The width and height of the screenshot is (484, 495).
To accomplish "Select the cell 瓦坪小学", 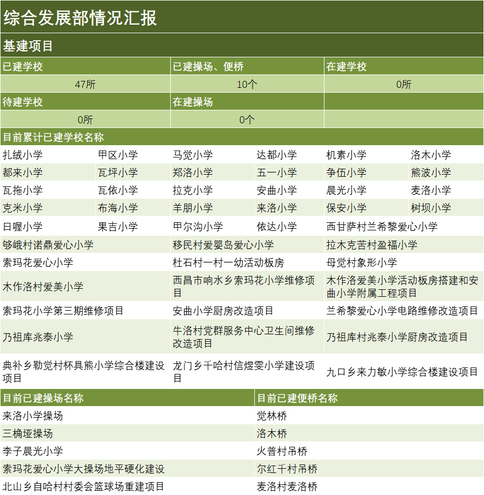I will pos(133,172).
